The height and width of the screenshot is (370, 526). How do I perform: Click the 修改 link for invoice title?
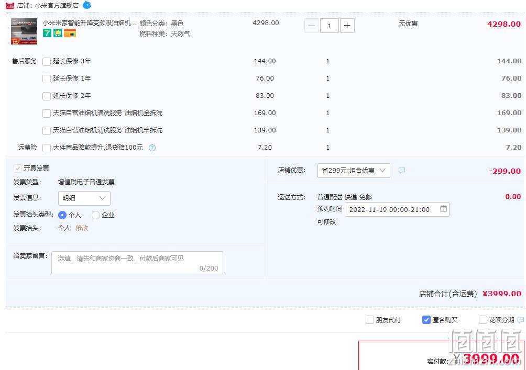[x=82, y=228]
